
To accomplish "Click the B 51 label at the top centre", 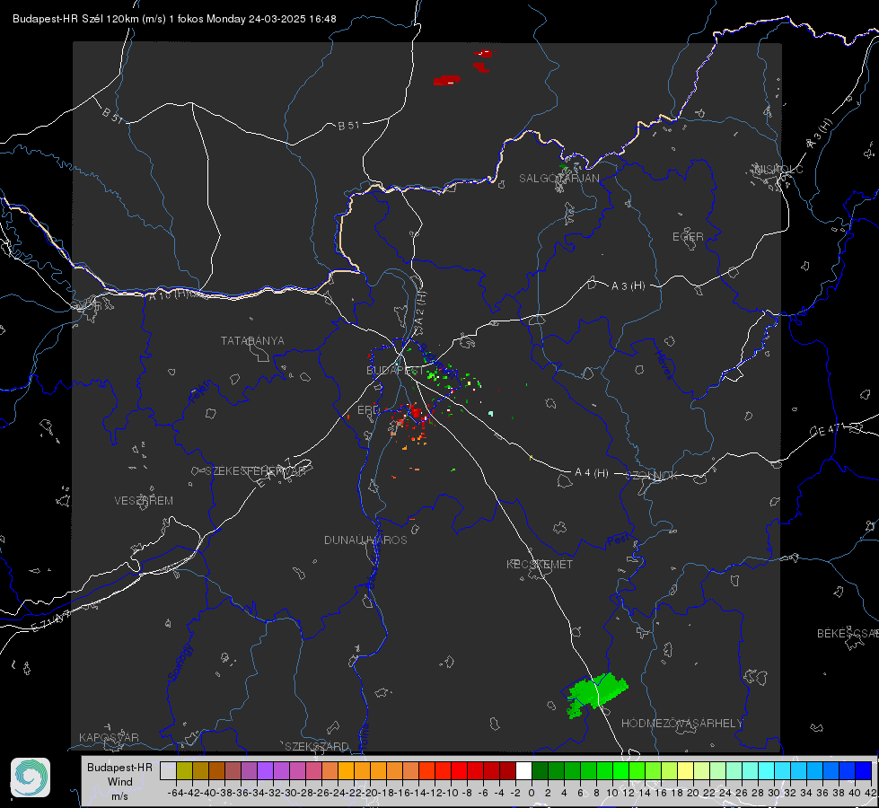I will click(348, 126).
